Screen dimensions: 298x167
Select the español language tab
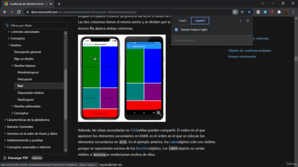click(200, 20)
